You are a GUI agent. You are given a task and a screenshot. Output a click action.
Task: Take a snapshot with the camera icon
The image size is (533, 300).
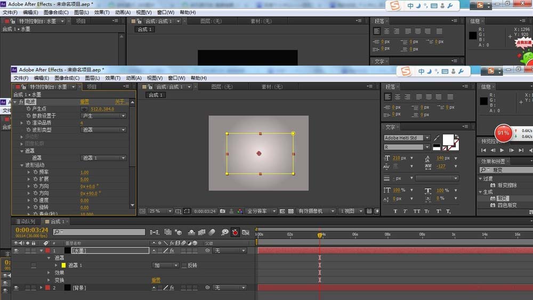pos(222,211)
